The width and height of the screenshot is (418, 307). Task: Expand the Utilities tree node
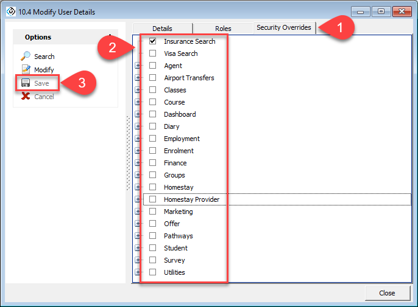coord(137,272)
